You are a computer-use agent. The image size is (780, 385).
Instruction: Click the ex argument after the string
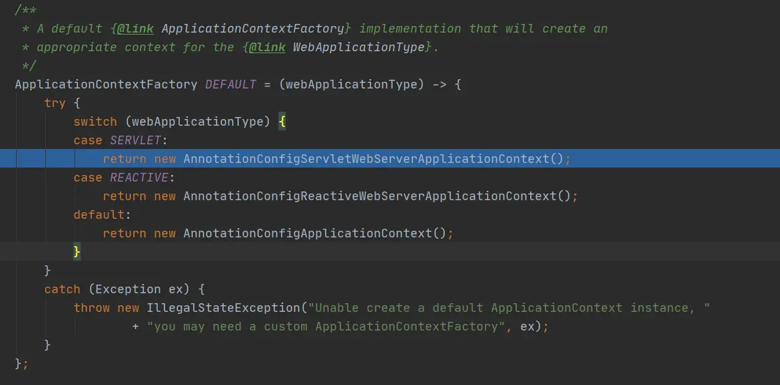click(x=528, y=326)
